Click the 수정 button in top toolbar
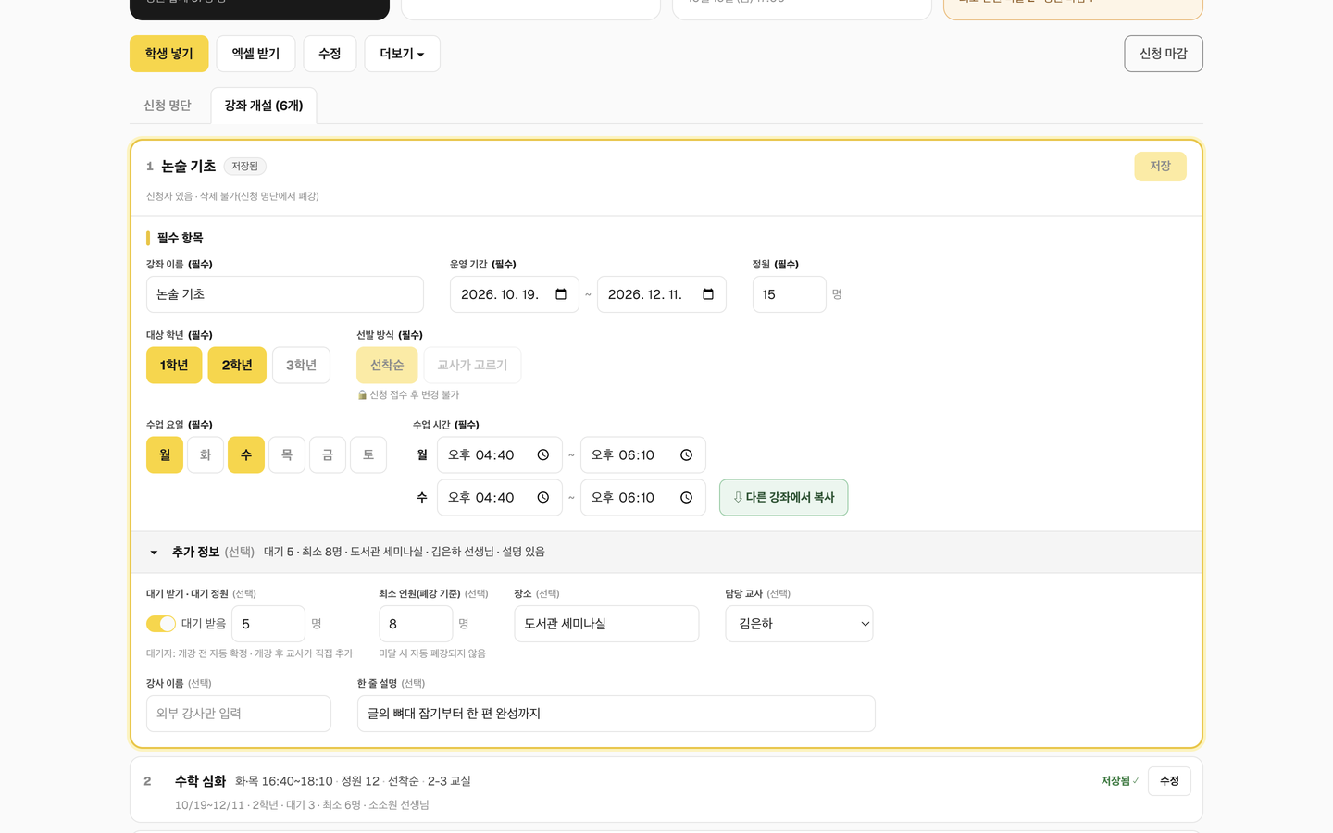The width and height of the screenshot is (1333, 833). click(330, 54)
